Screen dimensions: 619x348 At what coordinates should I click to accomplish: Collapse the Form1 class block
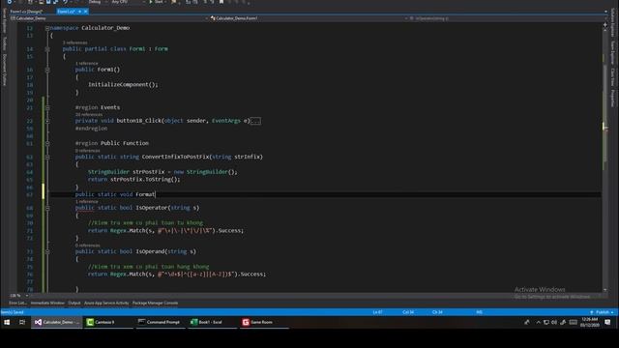pos(47,49)
